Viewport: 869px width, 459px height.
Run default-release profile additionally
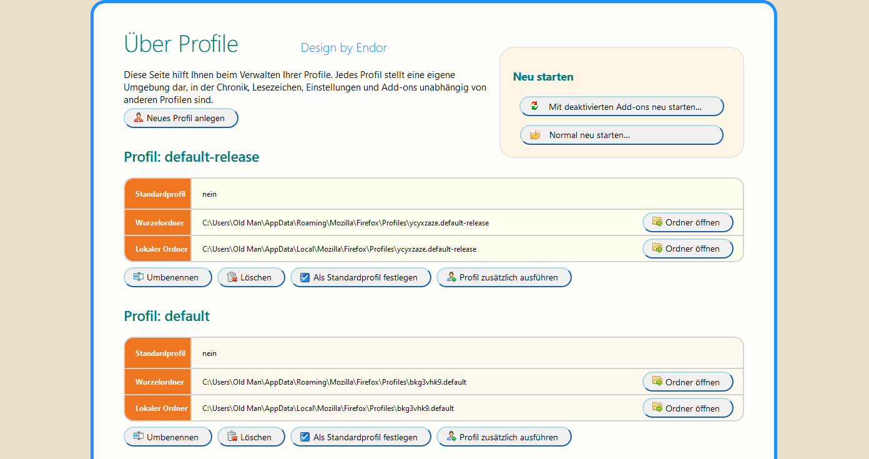click(504, 277)
